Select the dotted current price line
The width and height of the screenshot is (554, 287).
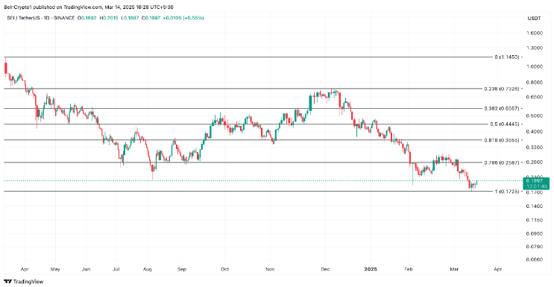point(263,181)
